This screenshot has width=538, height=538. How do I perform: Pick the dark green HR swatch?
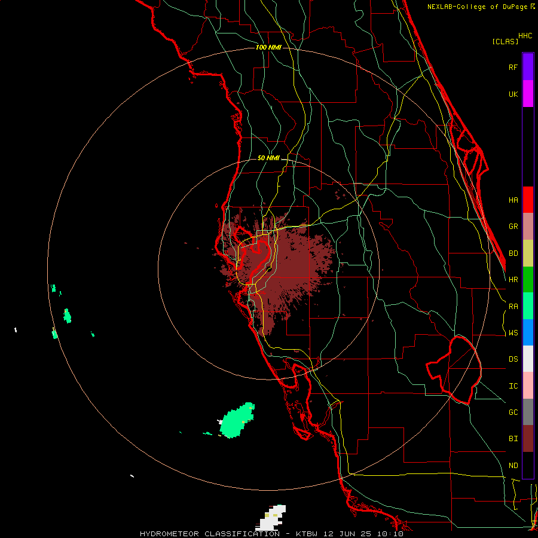coord(528,280)
